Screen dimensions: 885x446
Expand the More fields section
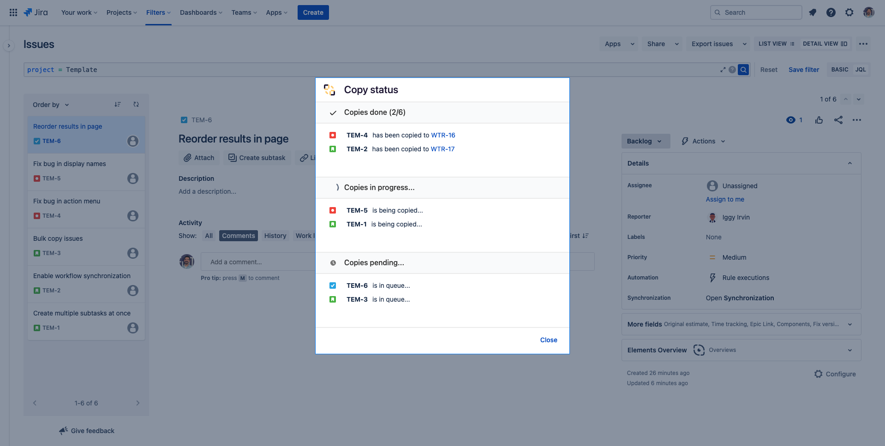tap(850, 324)
